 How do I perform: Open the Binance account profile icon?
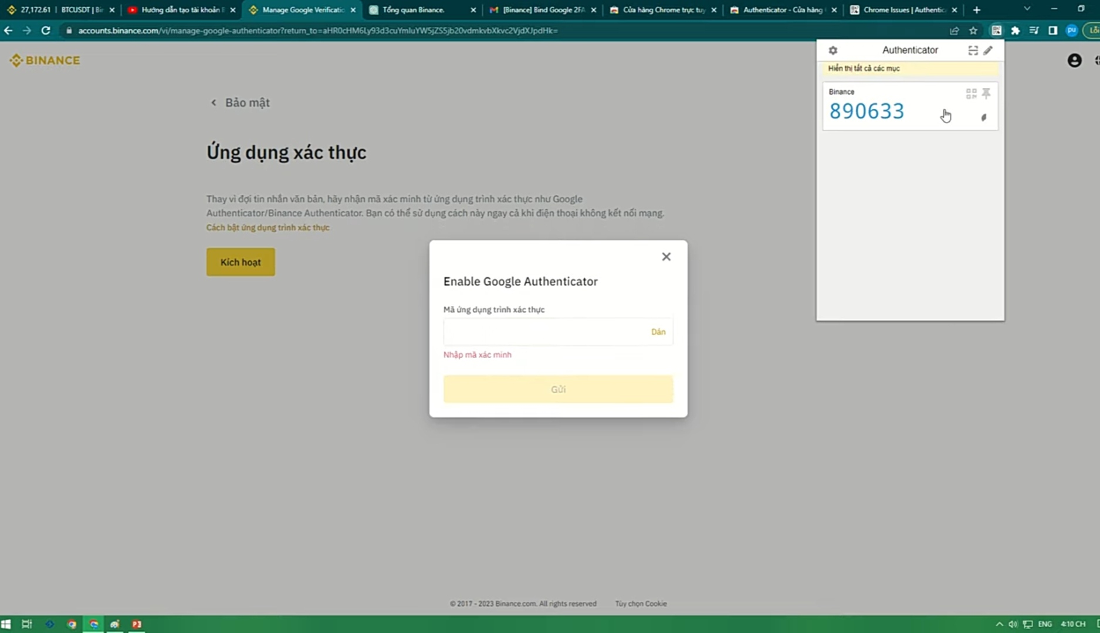click(1074, 60)
